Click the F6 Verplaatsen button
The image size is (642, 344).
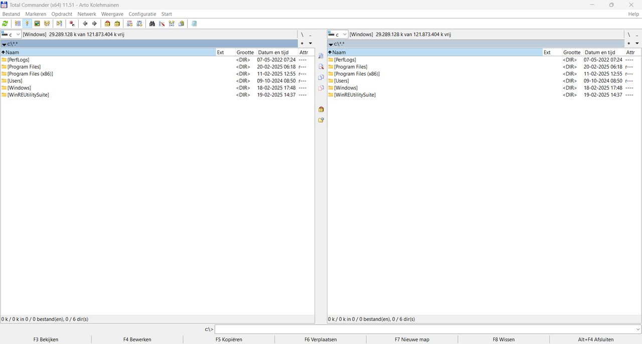320,339
